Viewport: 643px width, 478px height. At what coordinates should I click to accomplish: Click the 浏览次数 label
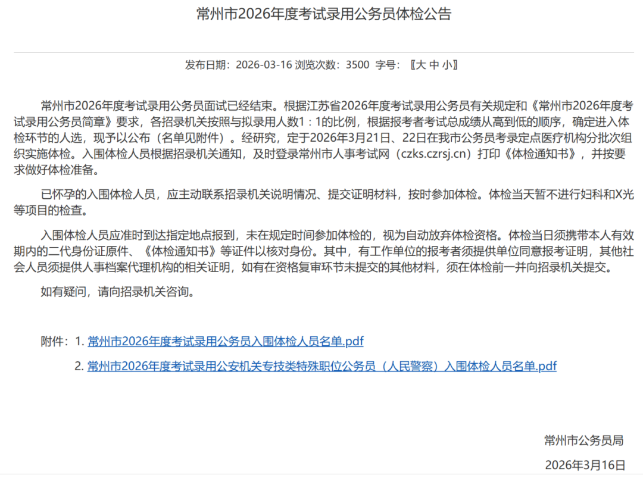coord(319,65)
